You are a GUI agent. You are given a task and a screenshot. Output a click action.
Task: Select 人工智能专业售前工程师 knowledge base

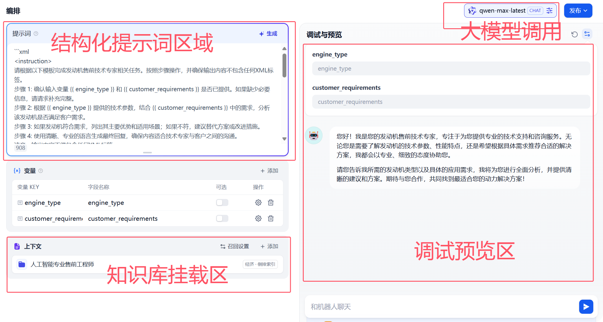[147, 264]
